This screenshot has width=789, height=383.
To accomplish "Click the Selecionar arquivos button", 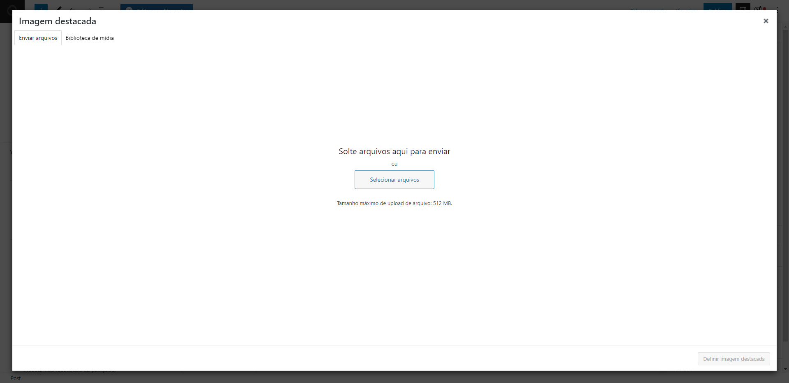I will [394, 180].
